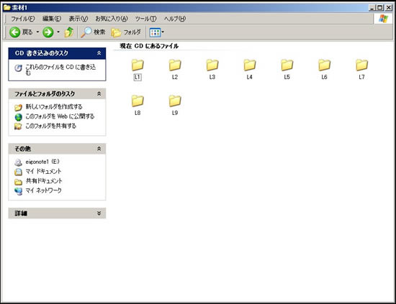
Task: Open マイ ネットワーク link
Action: click(x=43, y=190)
